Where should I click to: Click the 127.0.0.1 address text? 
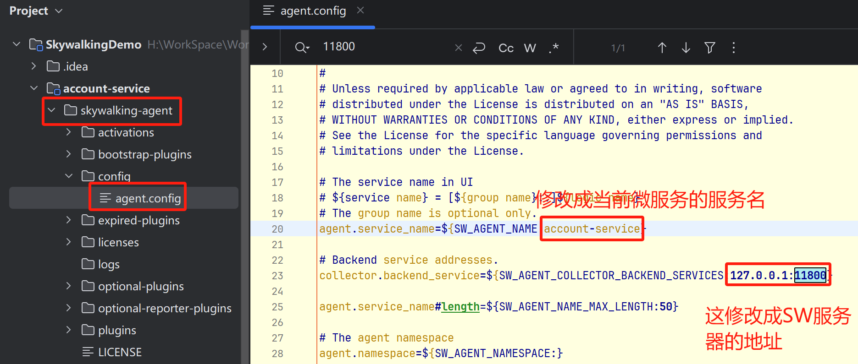(x=759, y=275)
